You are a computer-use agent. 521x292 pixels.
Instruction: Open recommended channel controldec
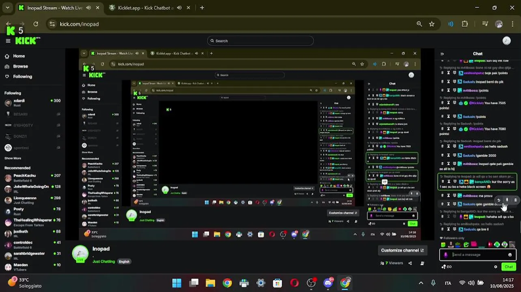(32, 244)
